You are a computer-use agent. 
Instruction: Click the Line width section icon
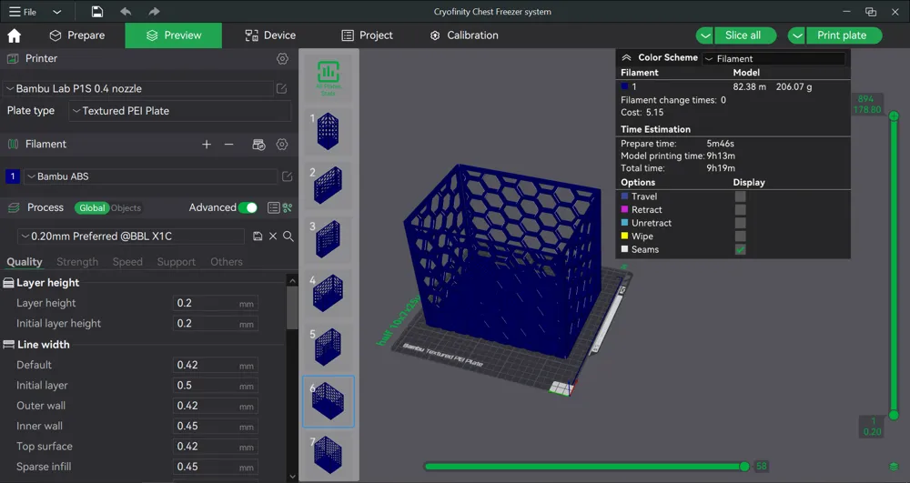pyautogui.click(x=9, y=345)
